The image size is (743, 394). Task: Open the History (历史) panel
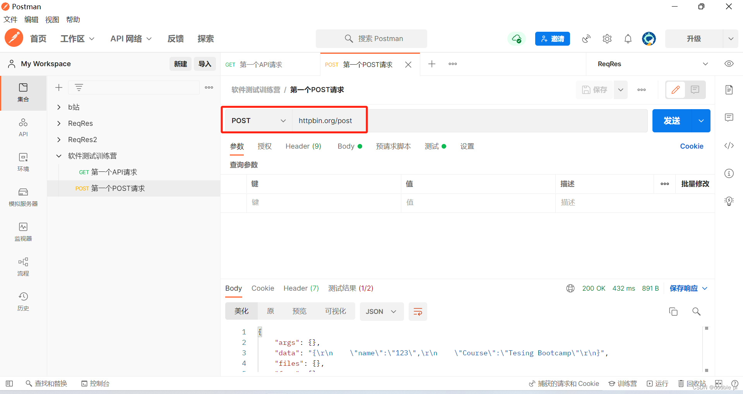23,301
